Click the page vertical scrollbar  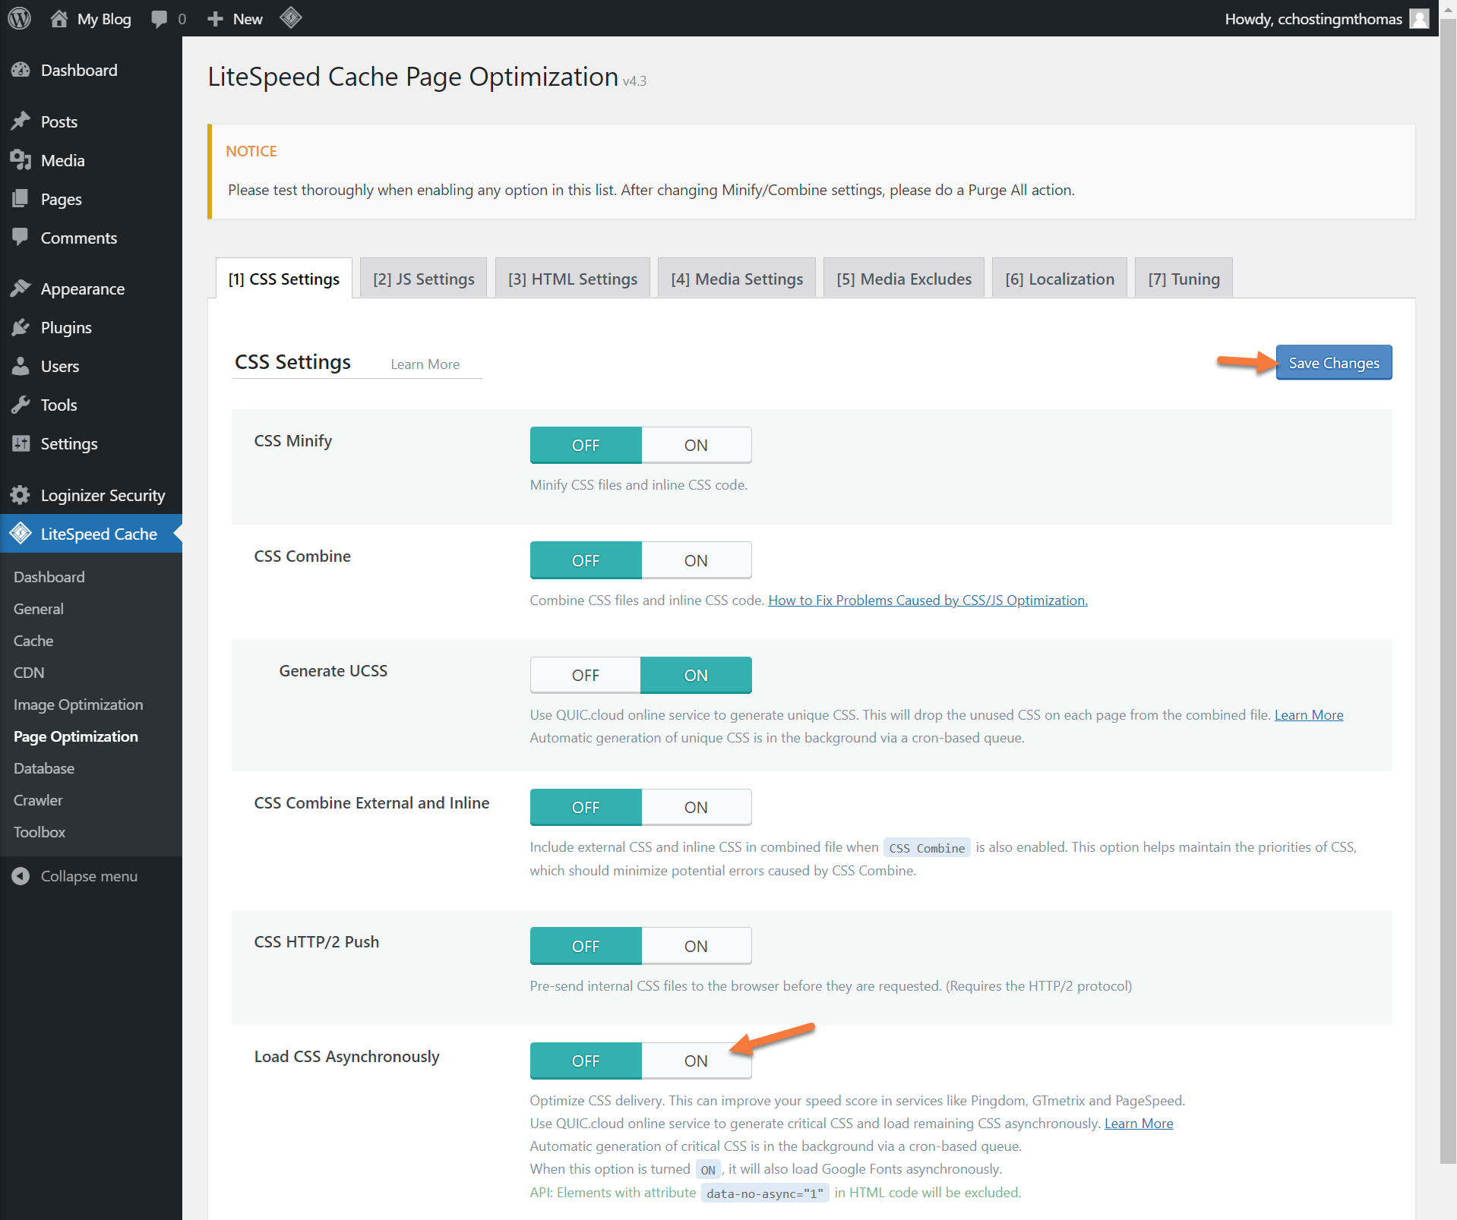point(1448,607)
